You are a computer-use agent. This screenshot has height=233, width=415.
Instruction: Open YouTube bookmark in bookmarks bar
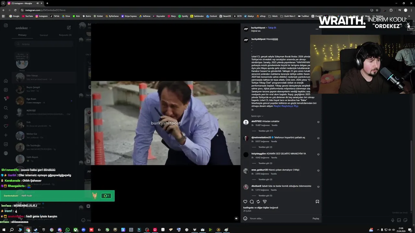27,16
